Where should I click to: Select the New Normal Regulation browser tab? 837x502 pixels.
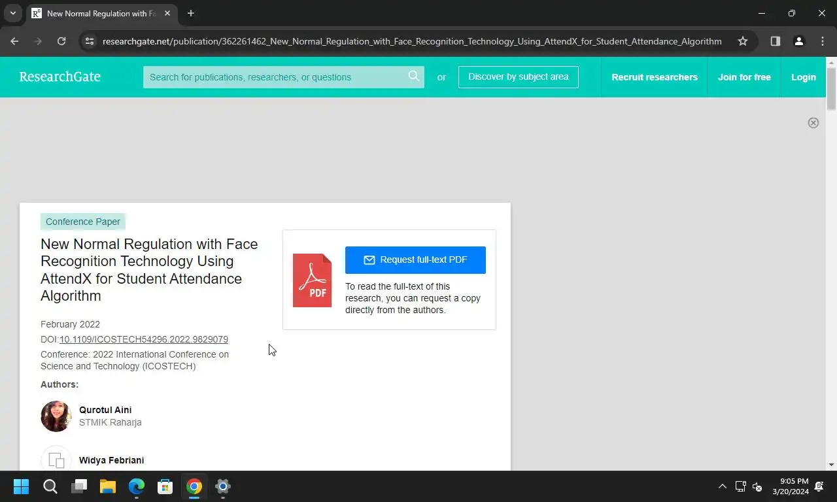[101, 13]
